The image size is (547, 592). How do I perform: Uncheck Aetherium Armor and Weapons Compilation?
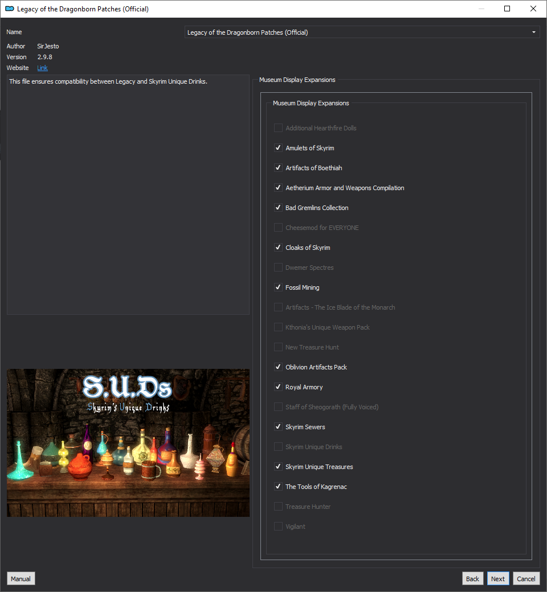278,188
